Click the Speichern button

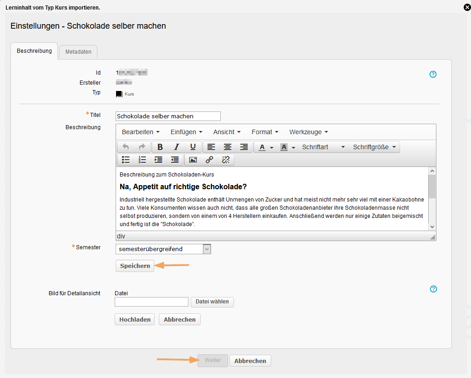tap(135, 266)
